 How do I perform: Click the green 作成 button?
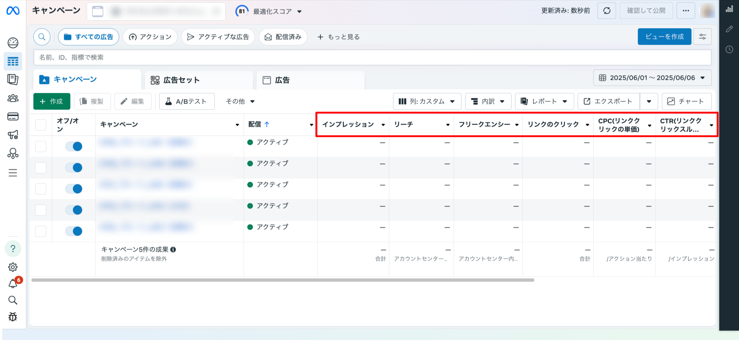tap(52, 101)
